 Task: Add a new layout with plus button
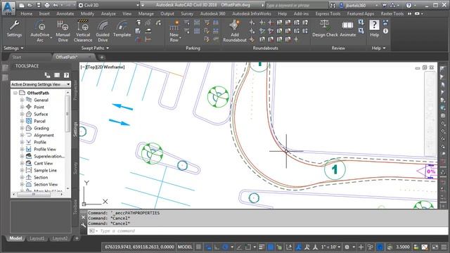point(77,238)
